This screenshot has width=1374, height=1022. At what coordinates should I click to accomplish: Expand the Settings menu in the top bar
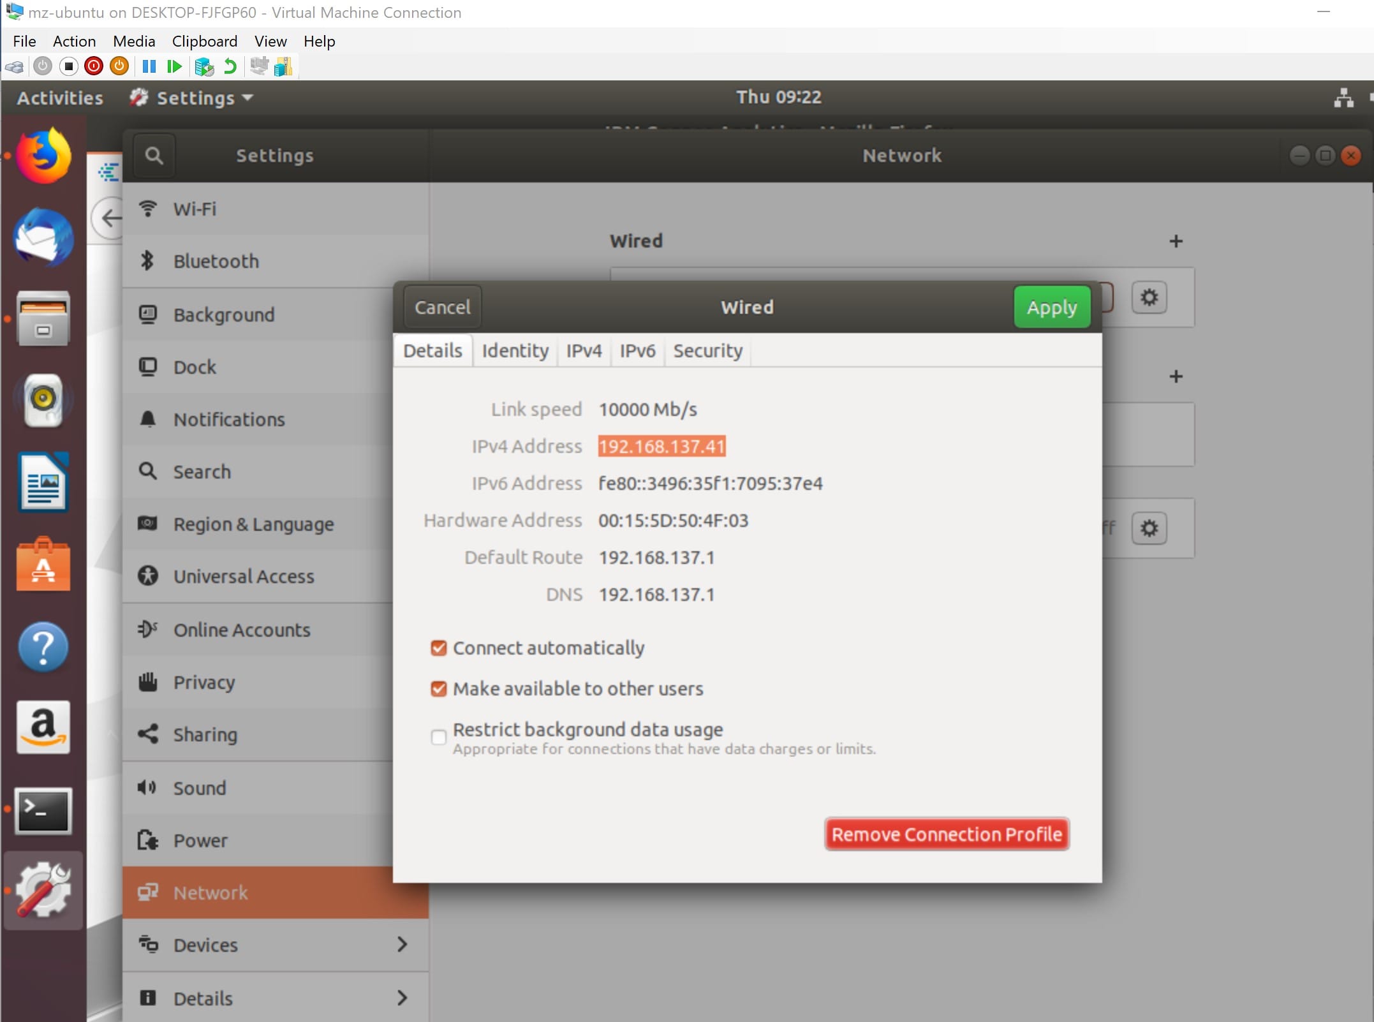pos(191,98)
